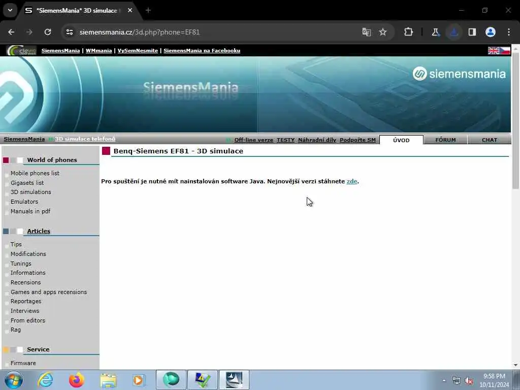Image resolution: width=520 pixels, height=390 pixels.
Task: Click the translate page icon
Action: point(367,32)
